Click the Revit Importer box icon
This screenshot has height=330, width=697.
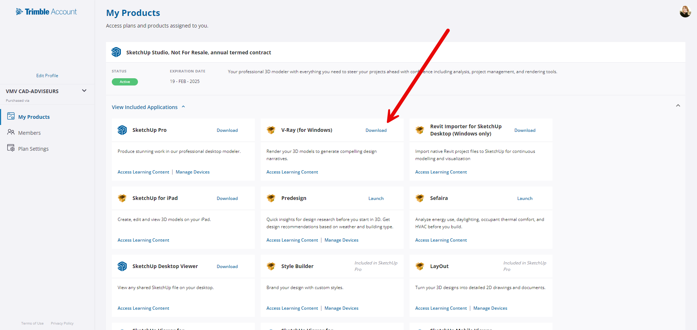[420, 130]
